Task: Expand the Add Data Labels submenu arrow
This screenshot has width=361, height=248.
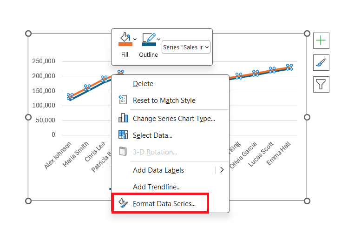Action: pos(222,170)
